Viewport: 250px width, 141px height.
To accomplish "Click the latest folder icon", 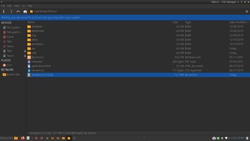I will click(x=29, y=40).
